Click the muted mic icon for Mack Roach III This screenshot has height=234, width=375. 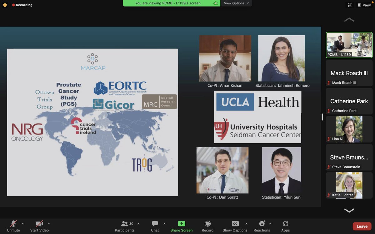(x=329, y=83)
